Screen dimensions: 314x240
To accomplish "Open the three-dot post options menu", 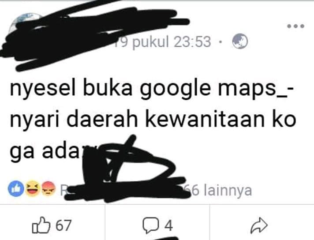I will [296, 26].
